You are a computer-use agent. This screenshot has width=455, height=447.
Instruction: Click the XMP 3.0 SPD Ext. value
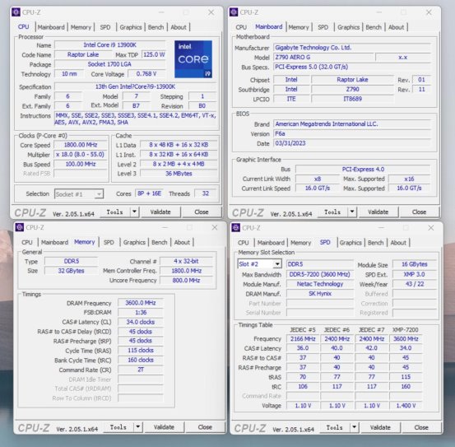(x=415, y=274)
